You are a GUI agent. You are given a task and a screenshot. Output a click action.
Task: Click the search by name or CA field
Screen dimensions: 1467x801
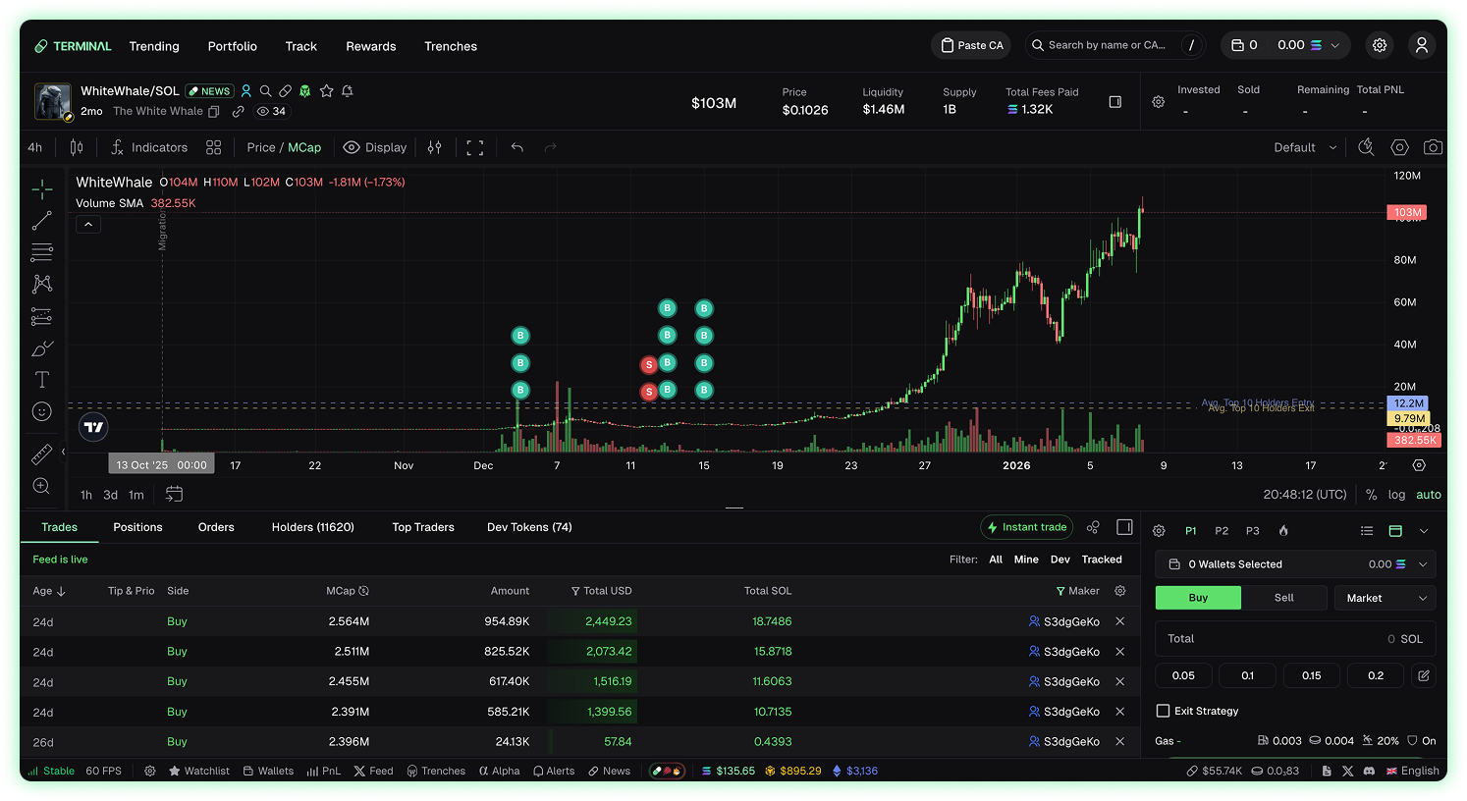[x=1107, y=45]
